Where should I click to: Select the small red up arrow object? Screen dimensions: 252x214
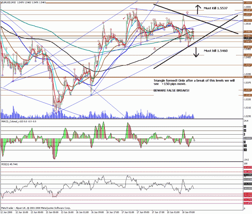(x=187, y=12)
